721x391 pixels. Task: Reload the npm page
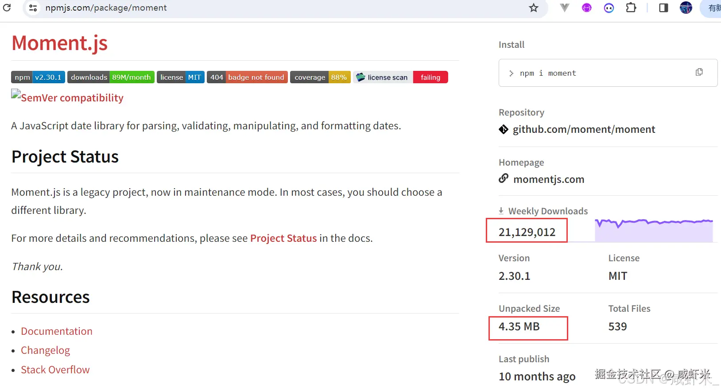point(7,8)
